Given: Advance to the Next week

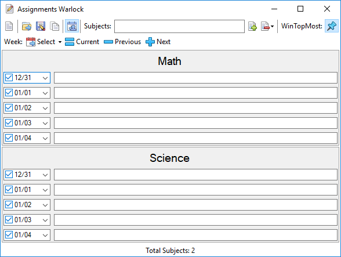Looking at the screenshot, I should pos(158,42).
